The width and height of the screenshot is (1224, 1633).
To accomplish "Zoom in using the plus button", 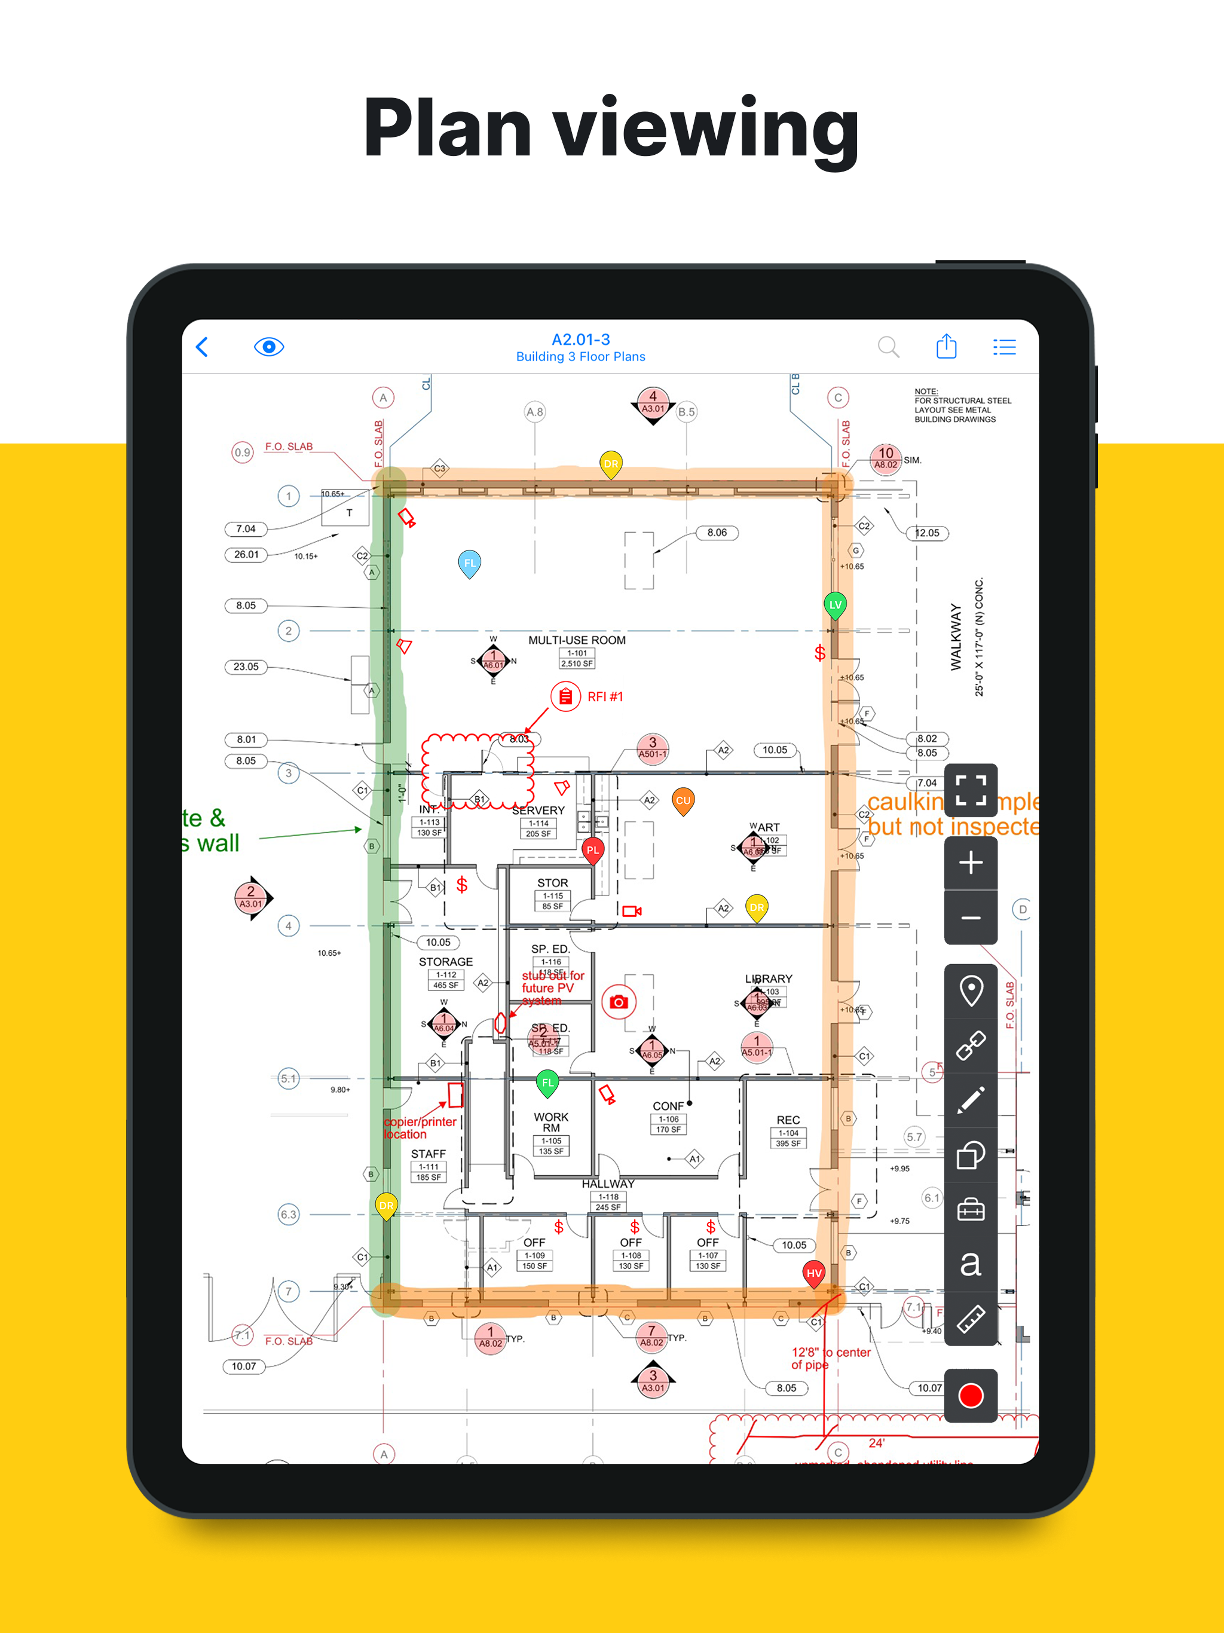I will pos(971,857).
